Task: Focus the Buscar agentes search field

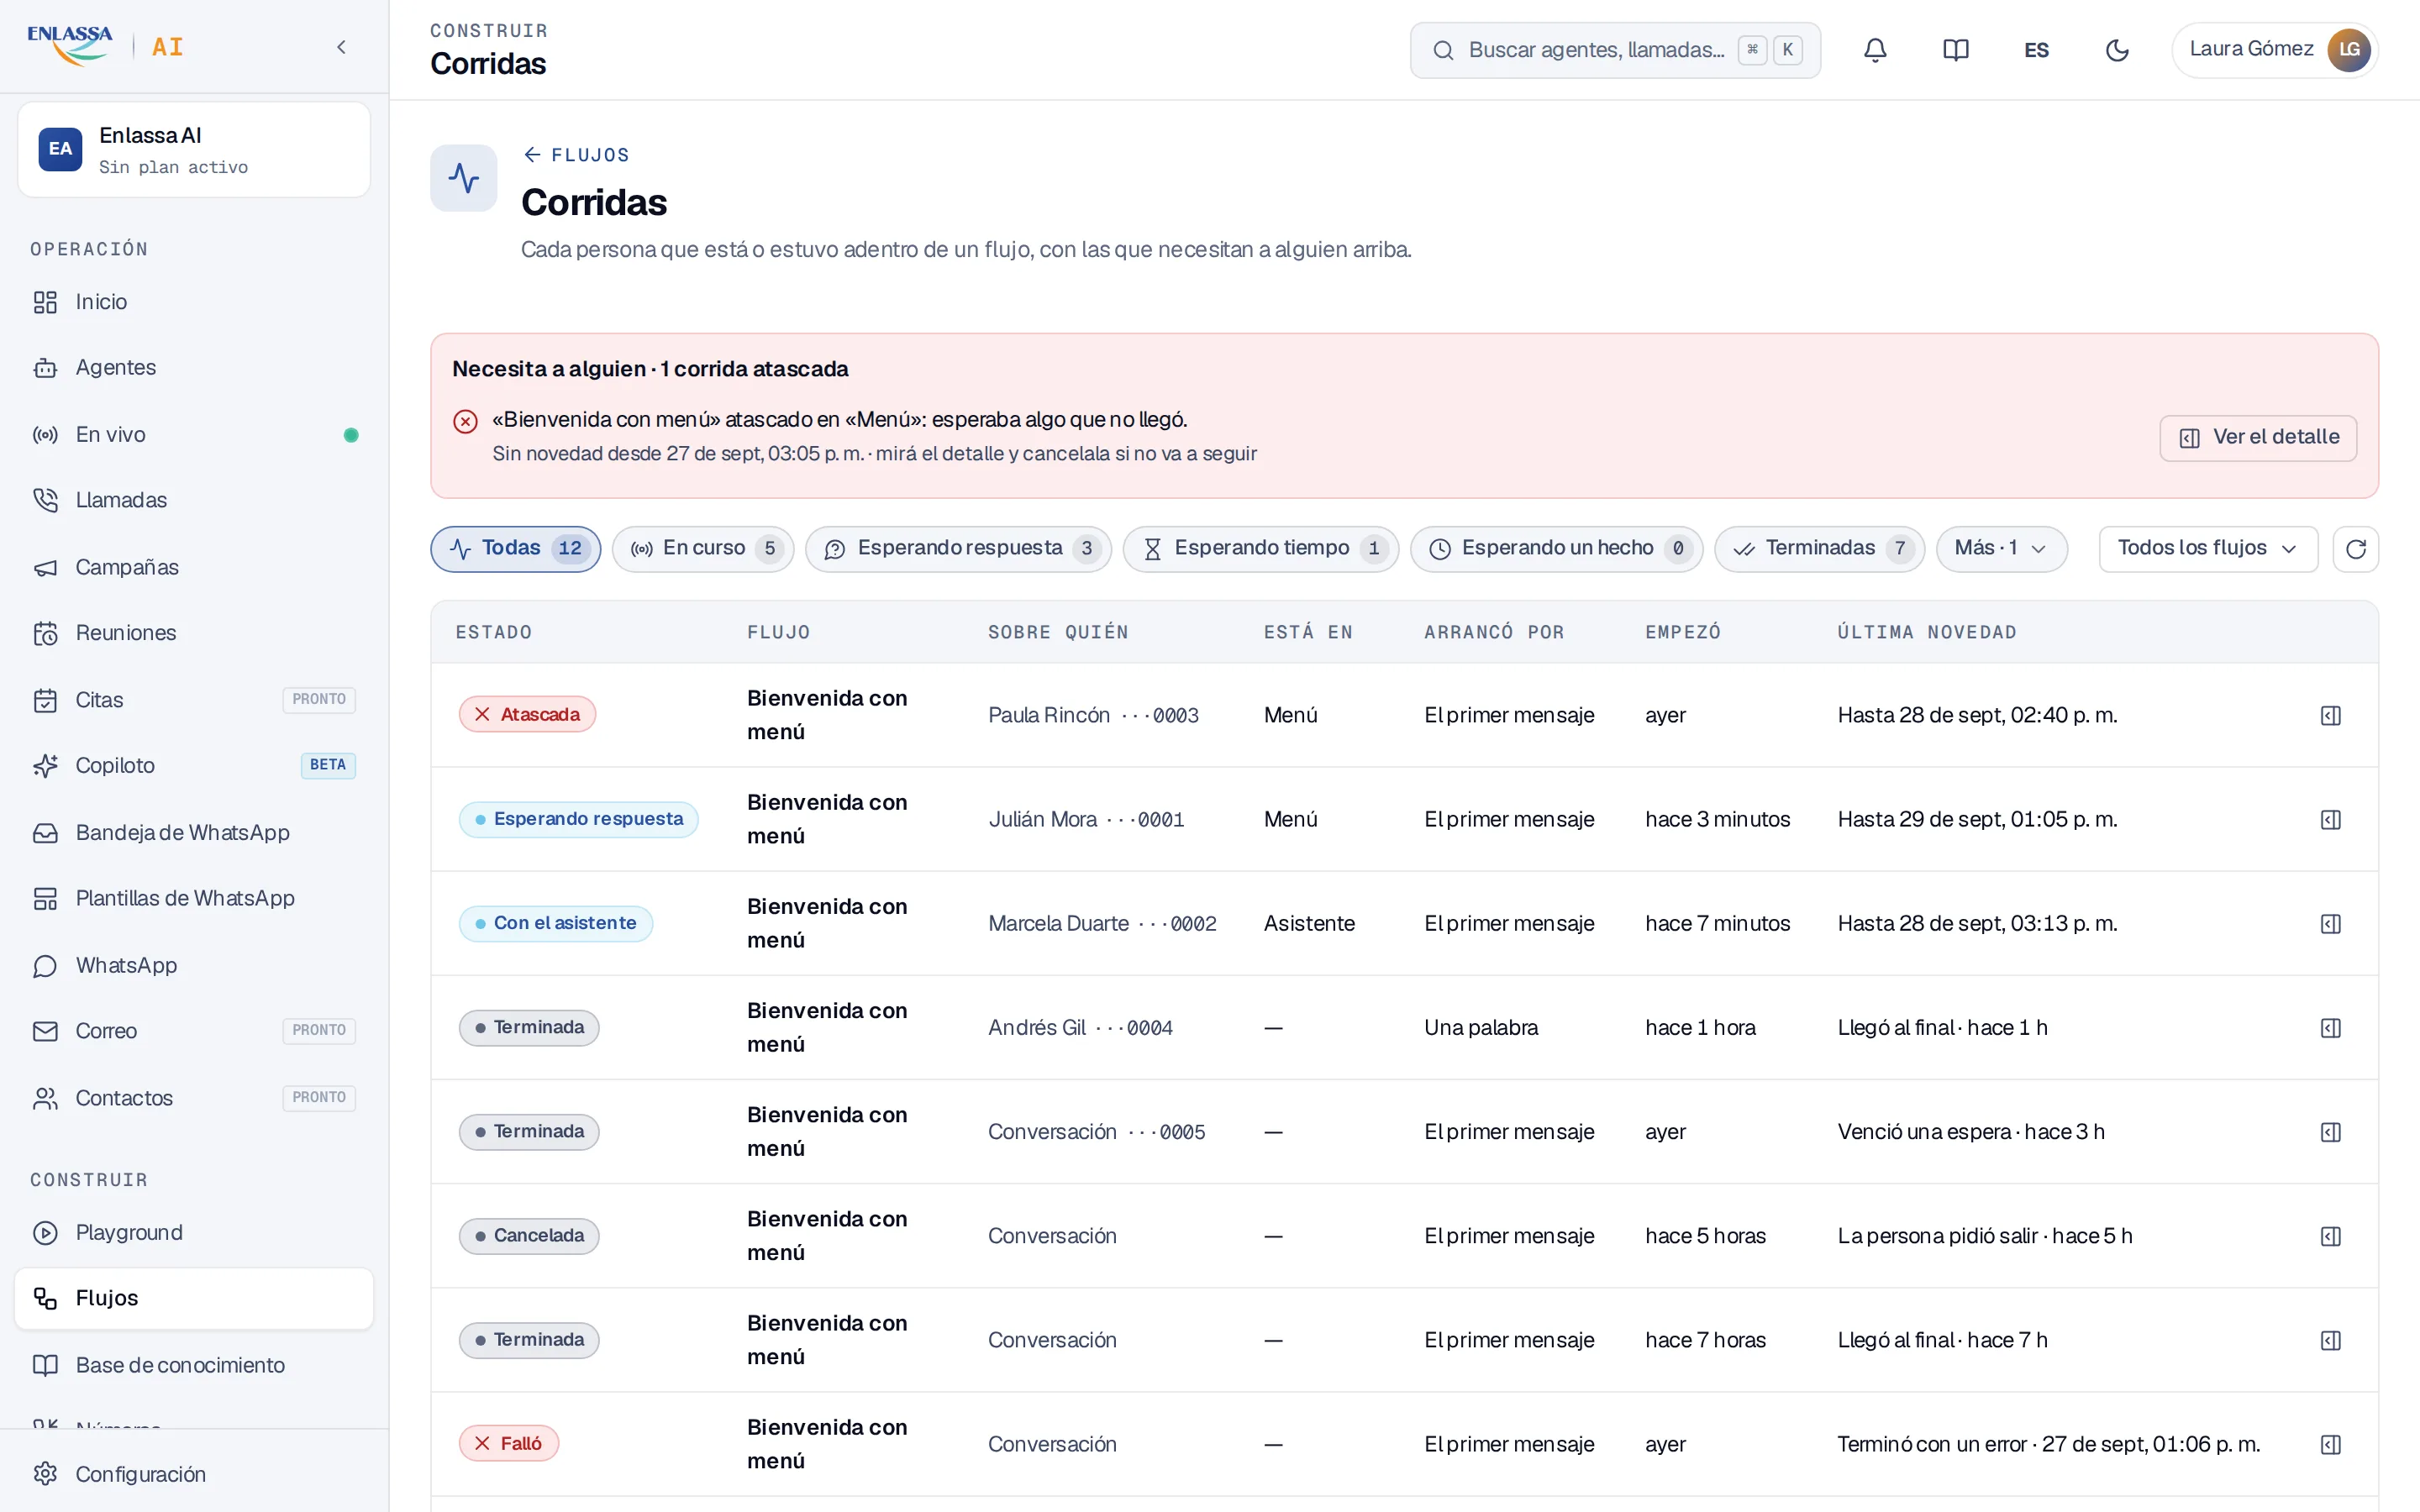Action: pos(1614,50)
